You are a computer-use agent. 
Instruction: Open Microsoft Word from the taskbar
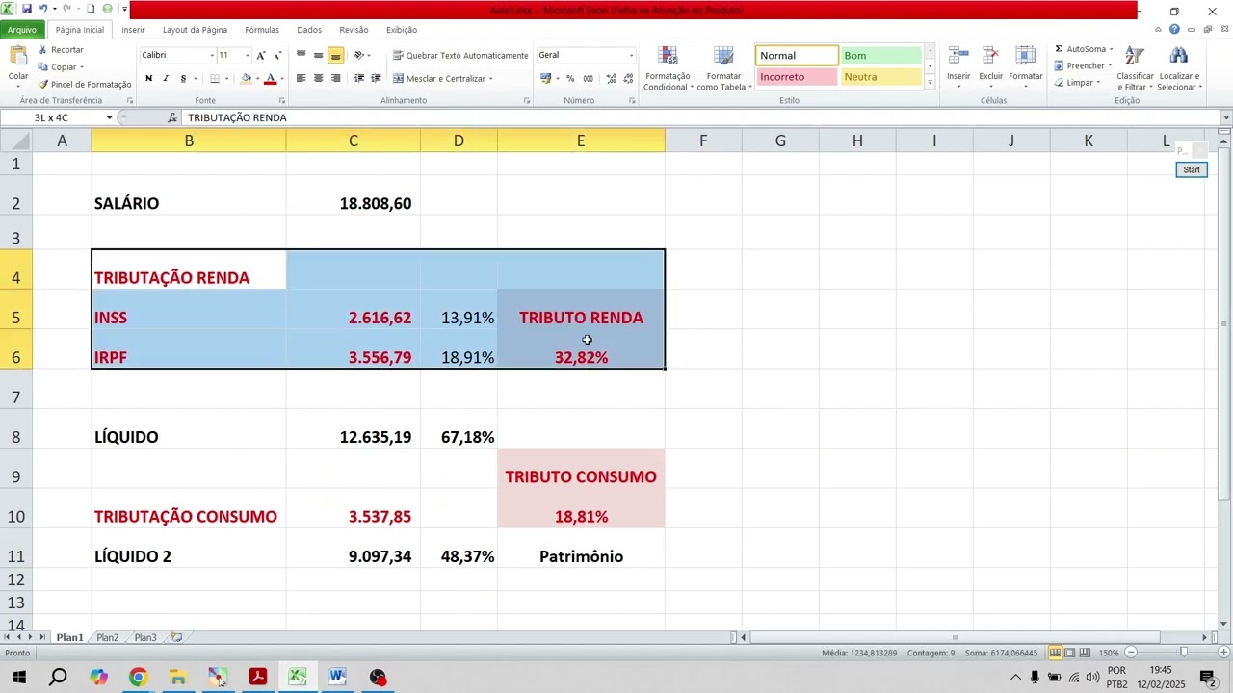coord(338,678)
